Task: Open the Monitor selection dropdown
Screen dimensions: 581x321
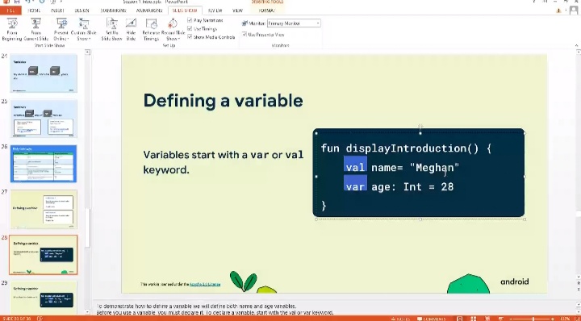Action: (x=294, y=23)
